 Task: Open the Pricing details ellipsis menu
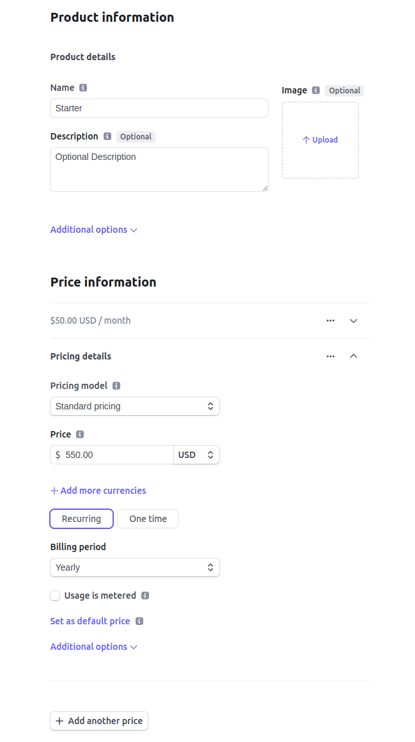pos(331,356)
